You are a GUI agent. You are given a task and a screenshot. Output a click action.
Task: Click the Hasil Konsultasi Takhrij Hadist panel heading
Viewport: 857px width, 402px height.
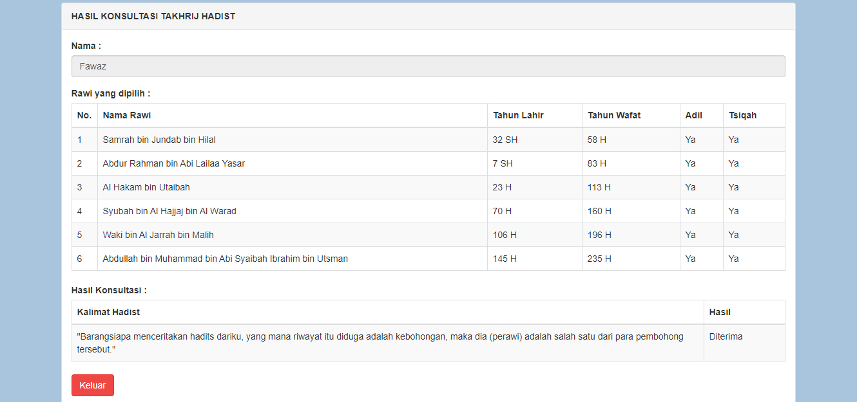coord(153,16)
